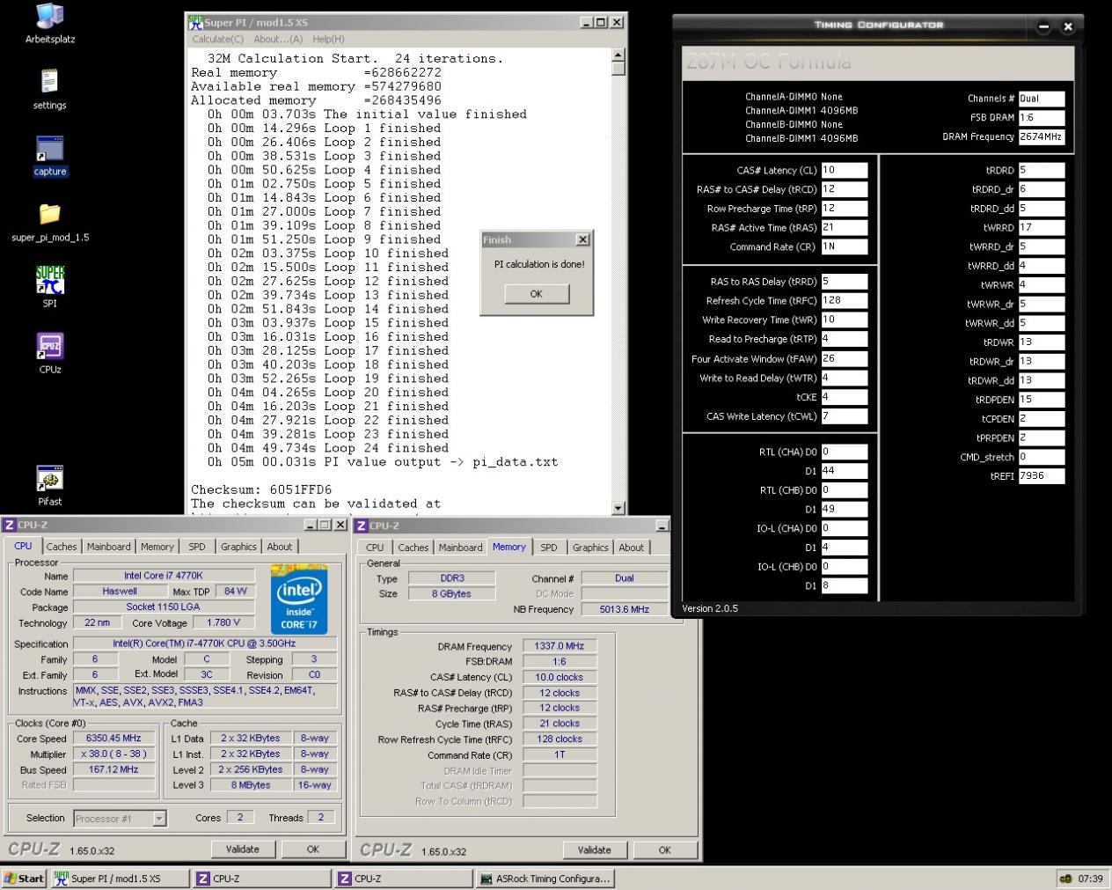Switch to the SPD tab in Memory window
The width and height of the screenshot is (1112, 890).
548,548
